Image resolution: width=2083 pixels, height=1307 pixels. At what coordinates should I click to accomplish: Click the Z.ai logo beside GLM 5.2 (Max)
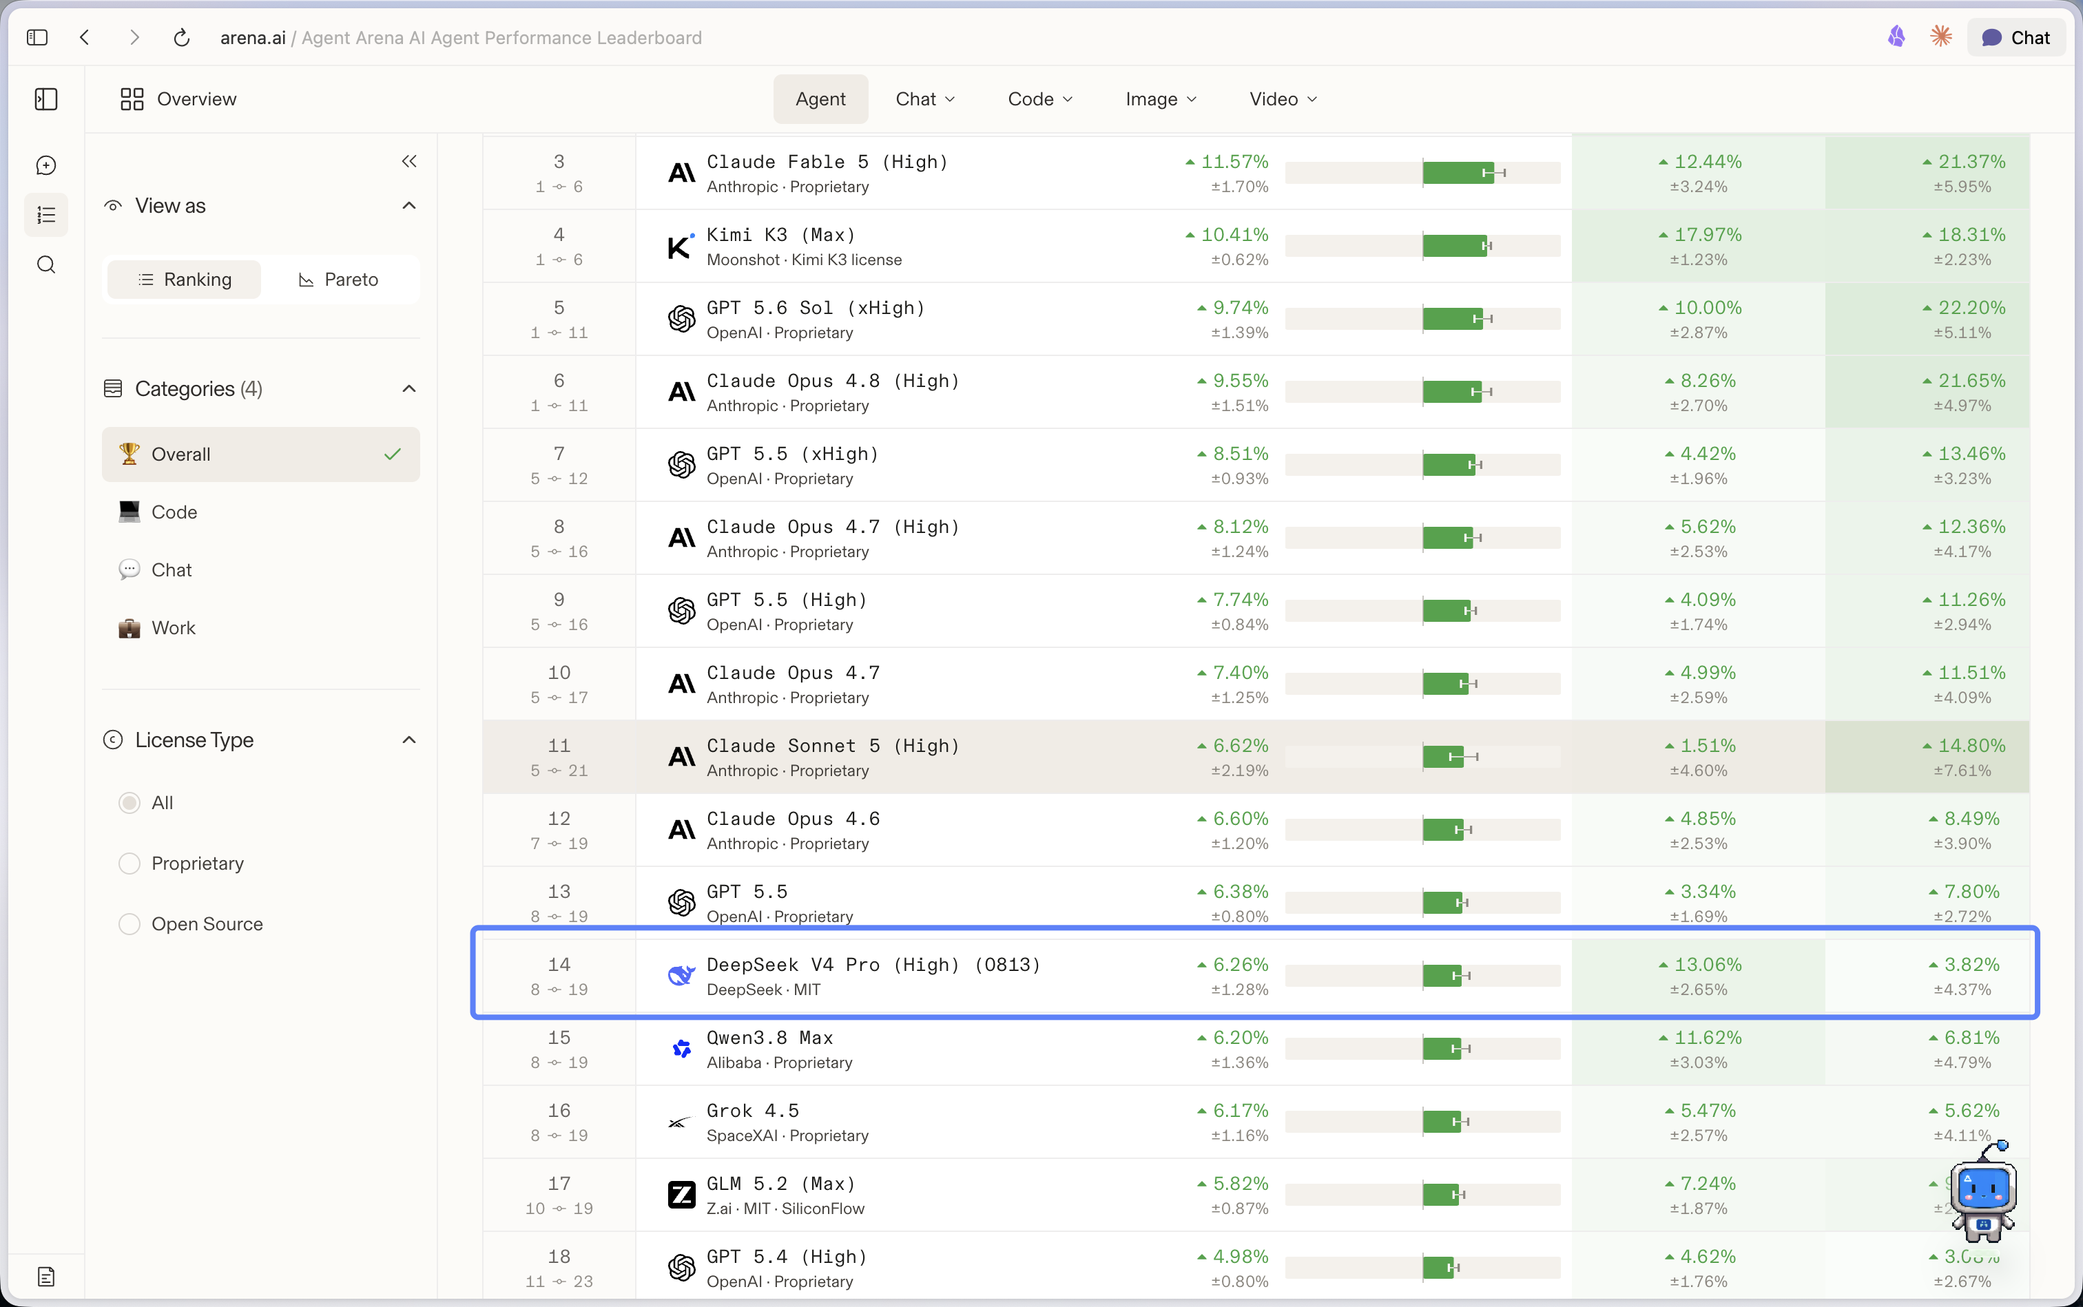pos(681,1195)
